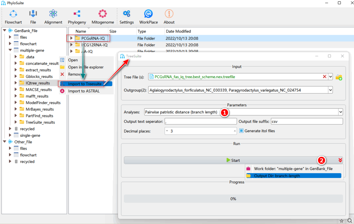Image resolution: width=354 pixels, height=224 pixels.
Task: Open the Tree File(s) dropdown arrow
Action: [330, 77]
